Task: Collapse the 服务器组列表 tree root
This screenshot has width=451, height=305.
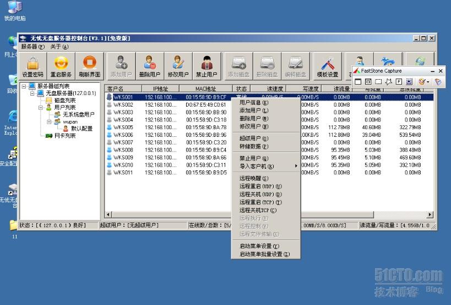Action: (24, 86)
